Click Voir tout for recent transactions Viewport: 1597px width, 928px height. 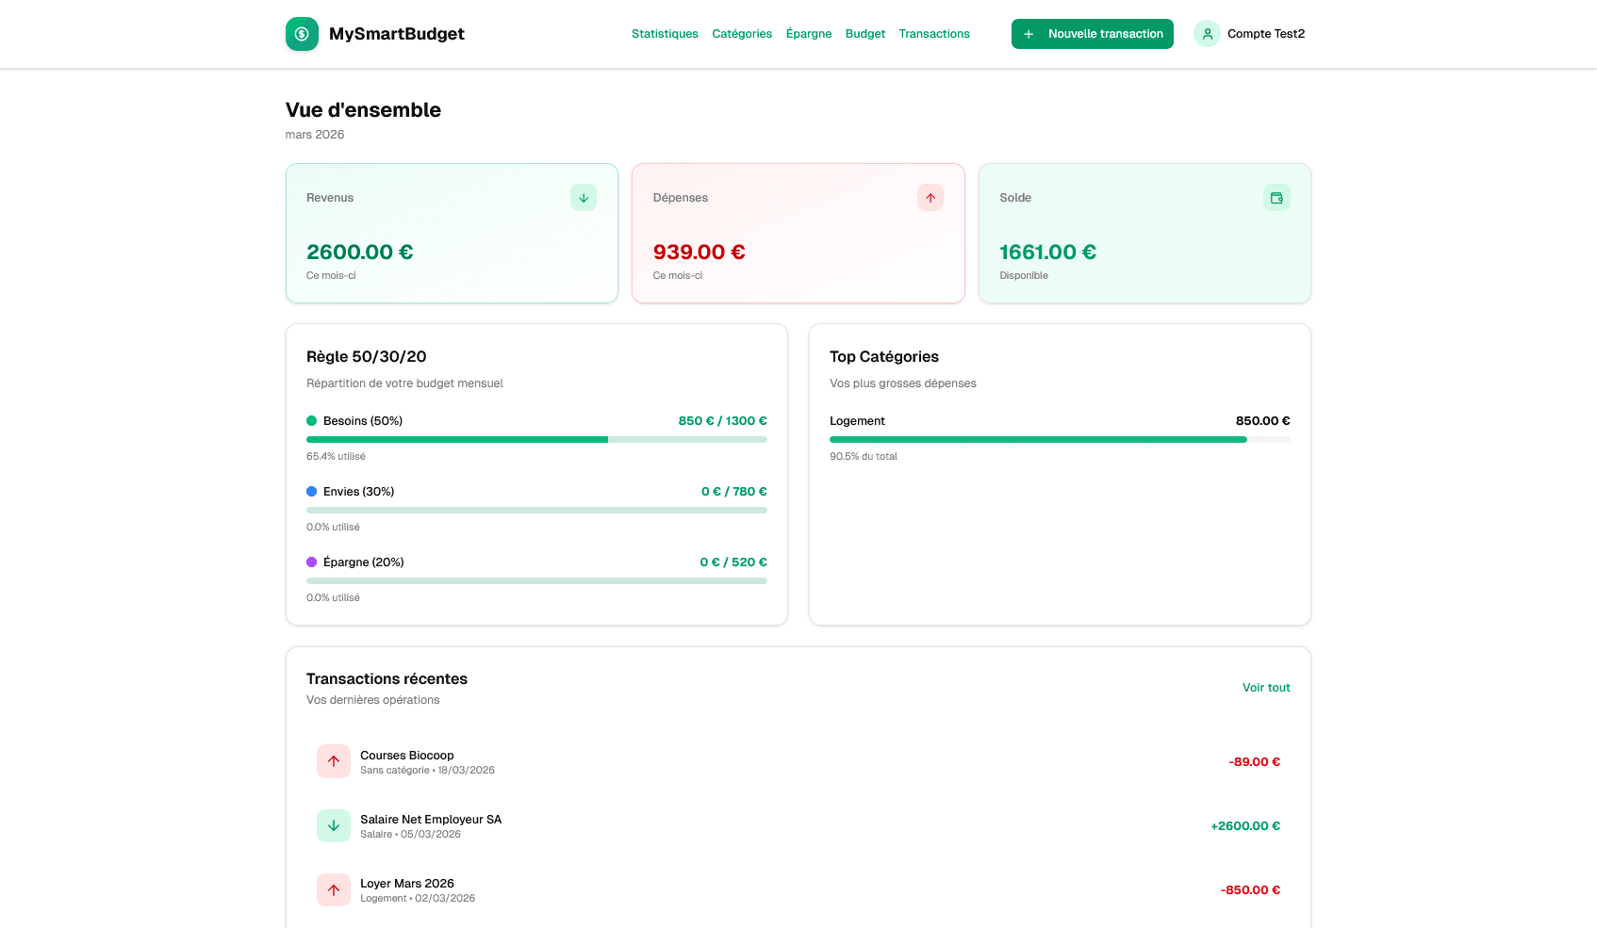1266,687
